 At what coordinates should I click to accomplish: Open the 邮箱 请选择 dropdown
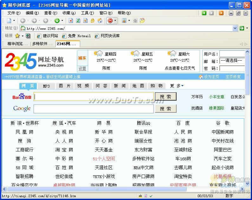tap(232, 61)
